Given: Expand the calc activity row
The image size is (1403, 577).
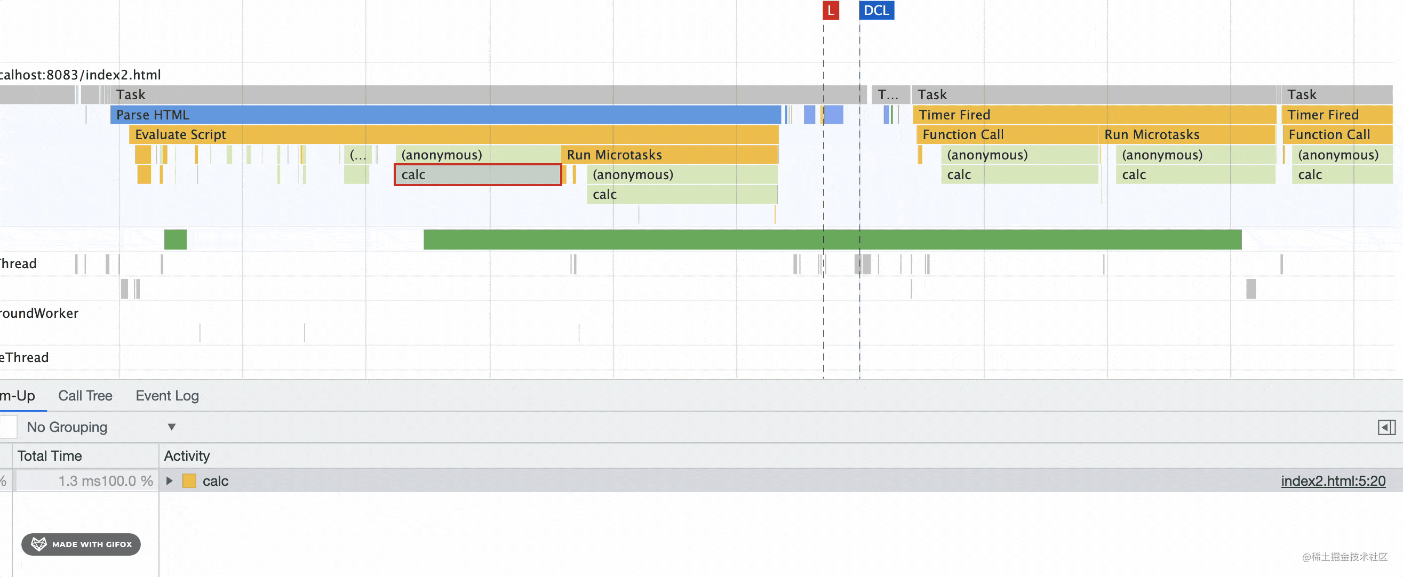Looking at the screenshot, I should click(x=170, y=480).
